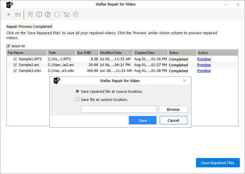Open the hamburger menu icon
This screenshot has height=174, width=245.
[x=18, y=14]
